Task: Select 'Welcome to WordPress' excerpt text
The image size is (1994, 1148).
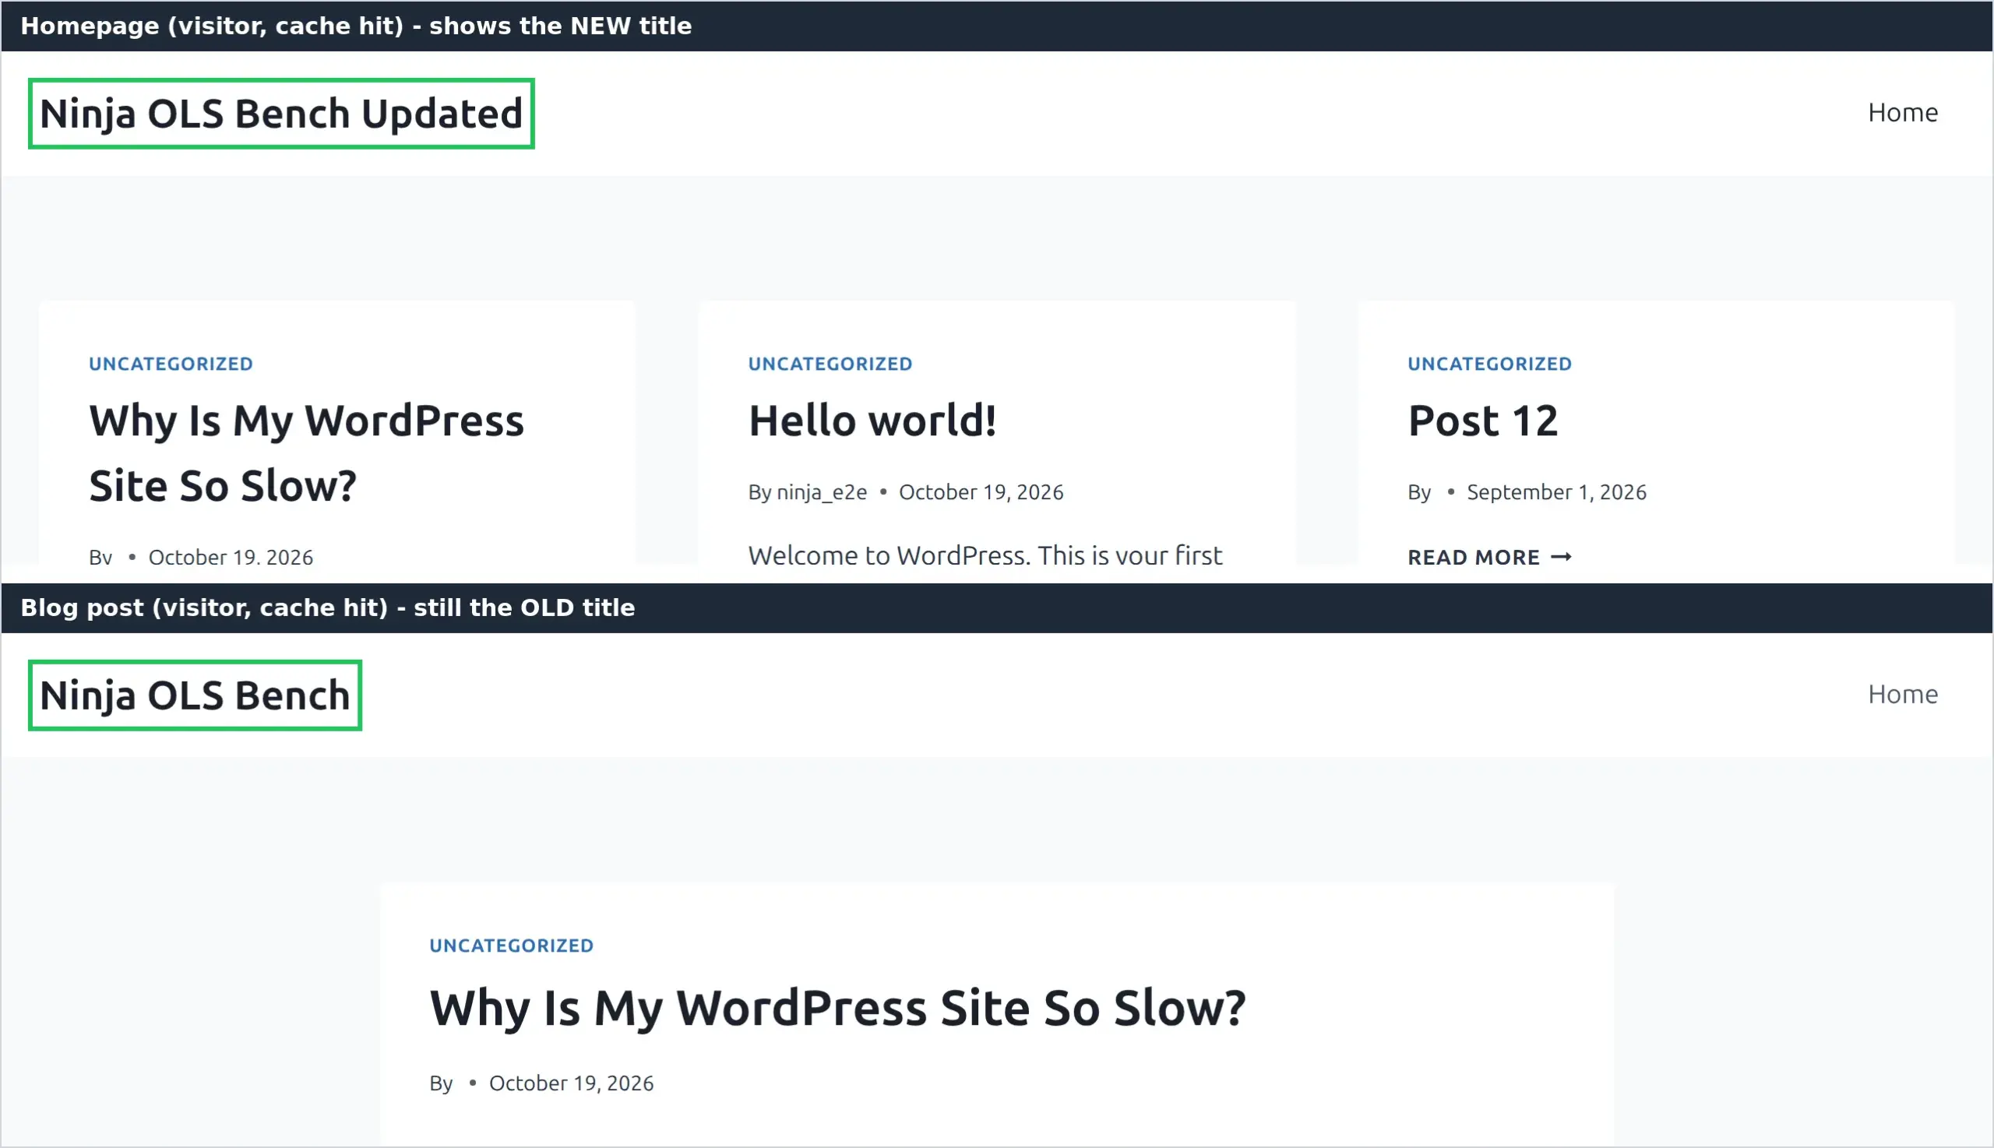Action: [x=985, y=555]
